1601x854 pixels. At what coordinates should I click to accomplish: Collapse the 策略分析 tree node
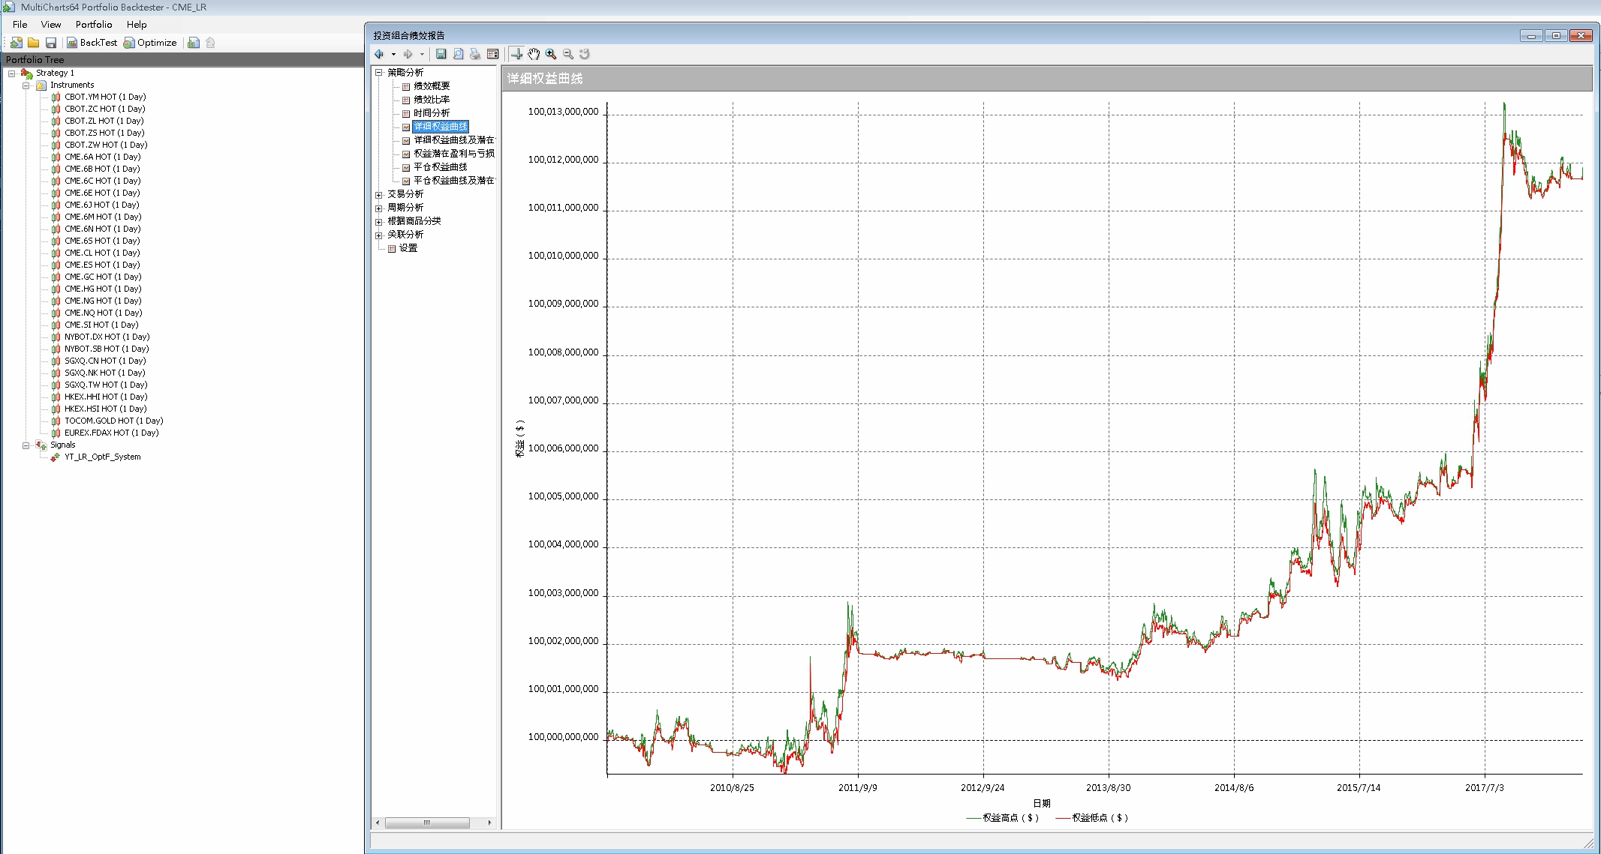coord(379,73)
